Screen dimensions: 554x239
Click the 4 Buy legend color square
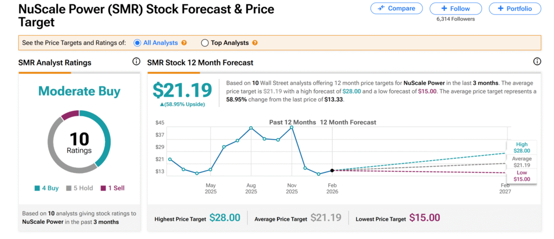tap(37, 188)
